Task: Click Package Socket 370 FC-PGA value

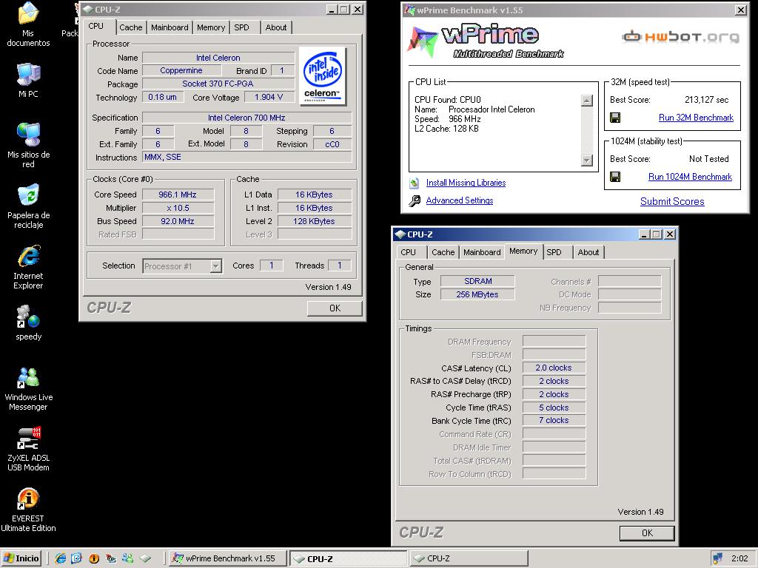Action: pos(218,84)
